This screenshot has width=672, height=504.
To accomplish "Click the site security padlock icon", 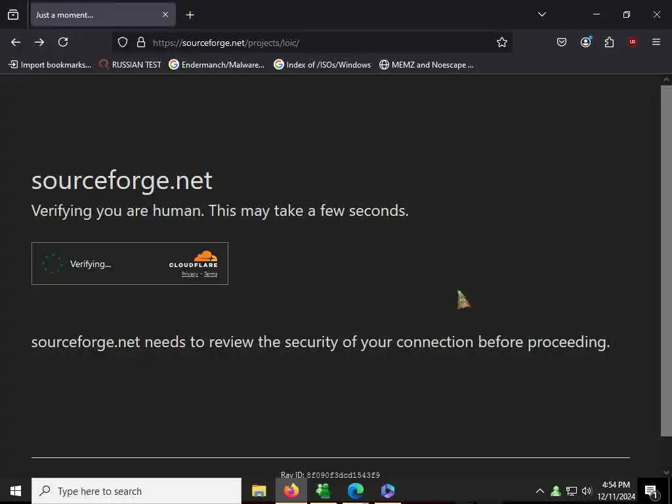I will click(141, 42).
